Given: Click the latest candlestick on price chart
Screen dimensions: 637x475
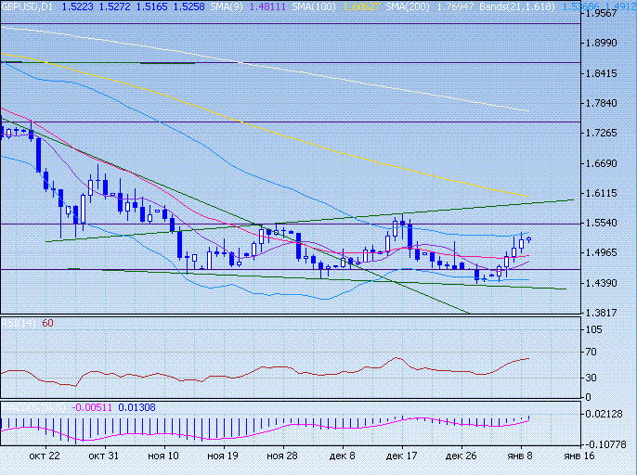Looking at the screenshot, I should [528, 238].
